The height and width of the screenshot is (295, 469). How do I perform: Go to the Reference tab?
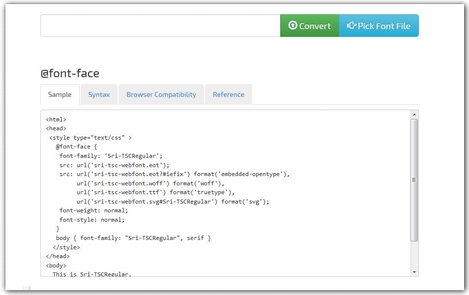[x=228, y=94]
